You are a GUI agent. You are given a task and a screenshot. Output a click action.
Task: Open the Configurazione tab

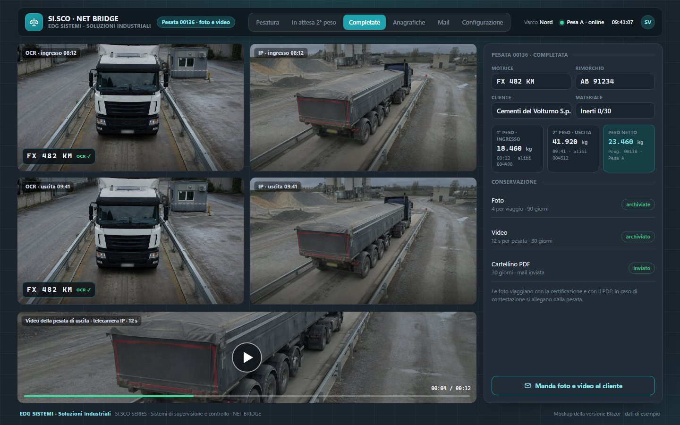[x=482, y=22]
